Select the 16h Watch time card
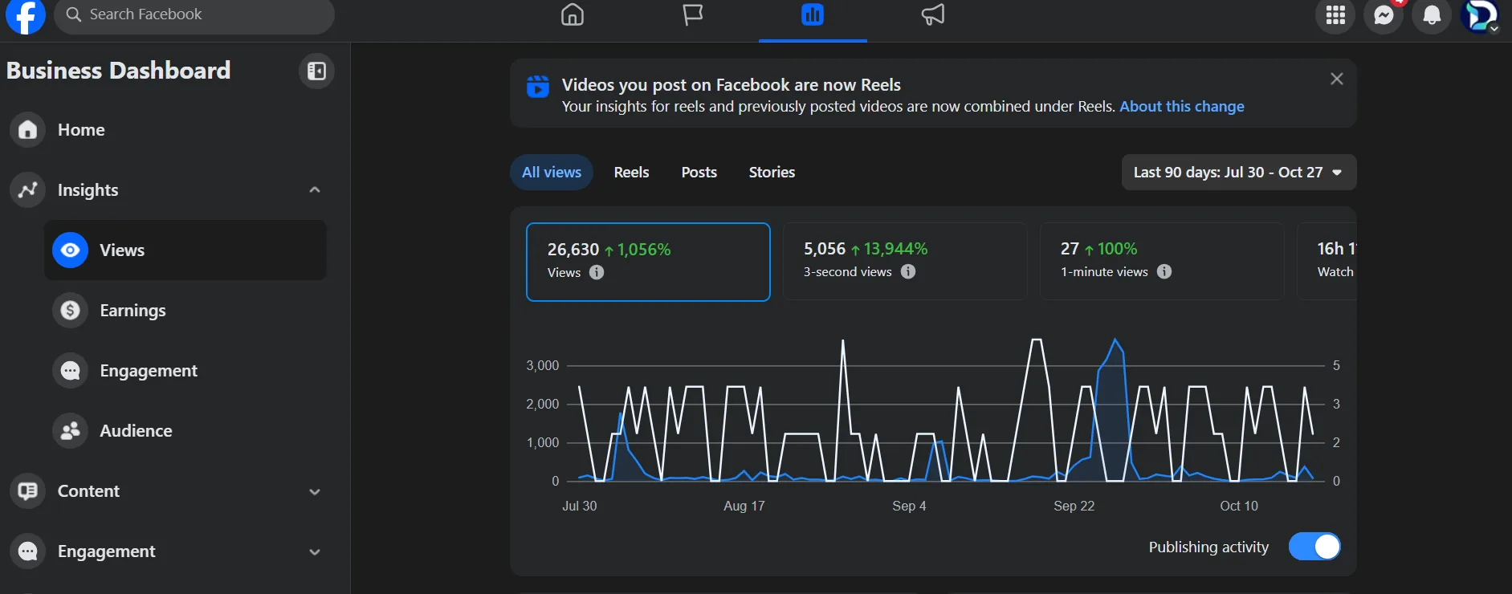 click(x=1327, y=262)
